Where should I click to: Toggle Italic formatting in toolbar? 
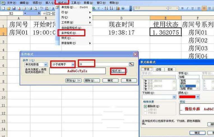click(187, 8)
